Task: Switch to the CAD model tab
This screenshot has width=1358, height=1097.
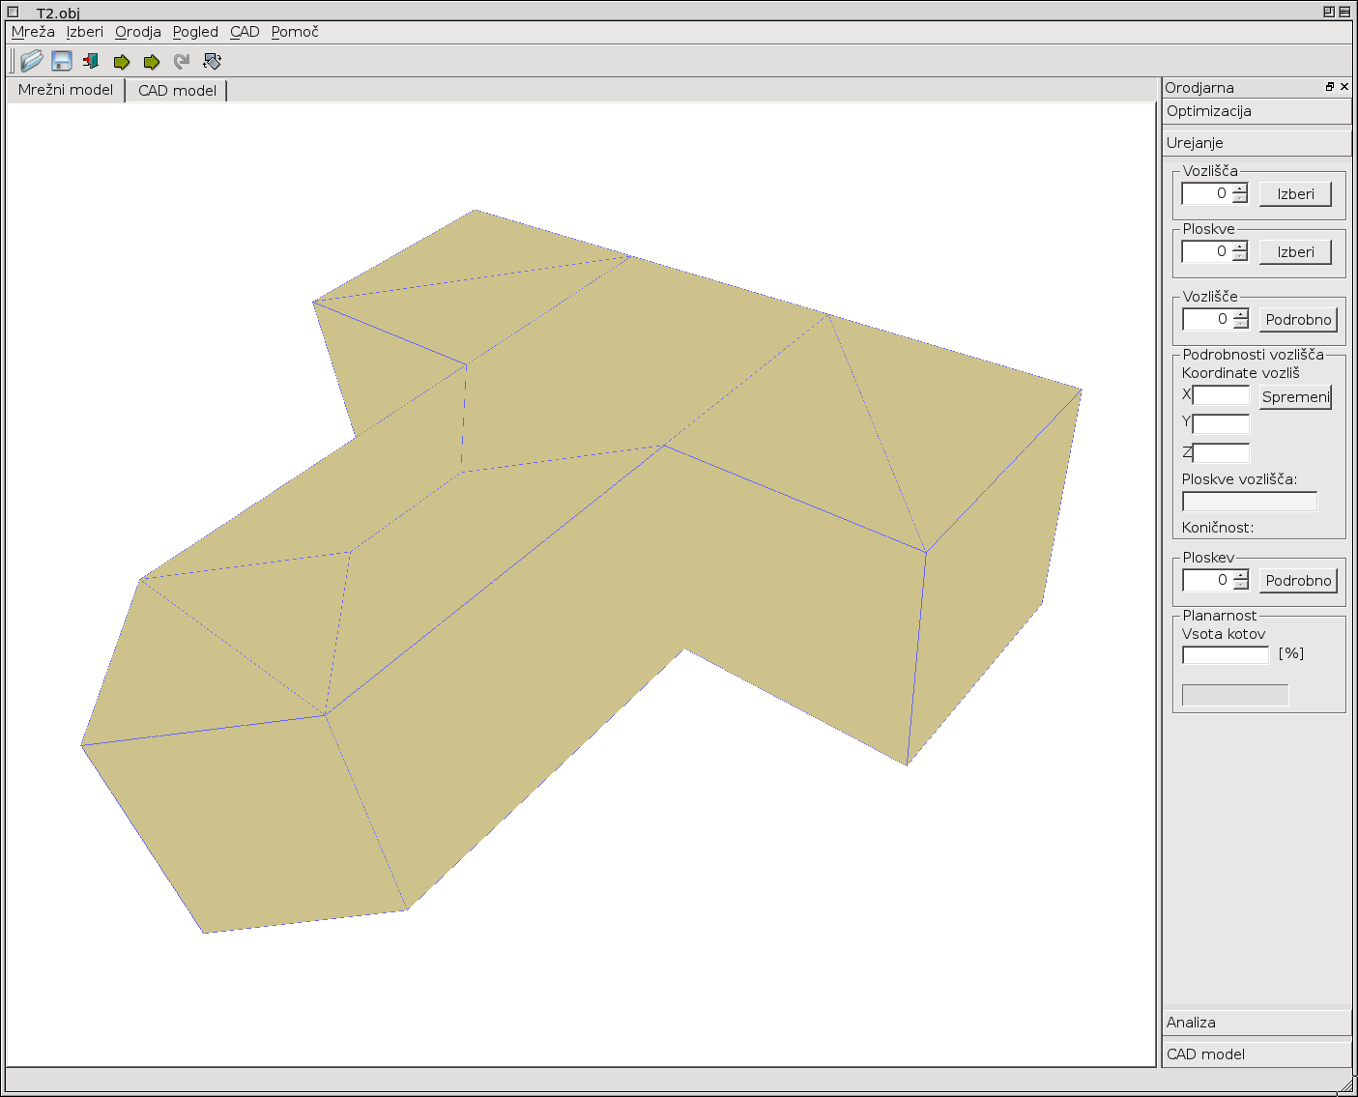Action: click(177, 91)
